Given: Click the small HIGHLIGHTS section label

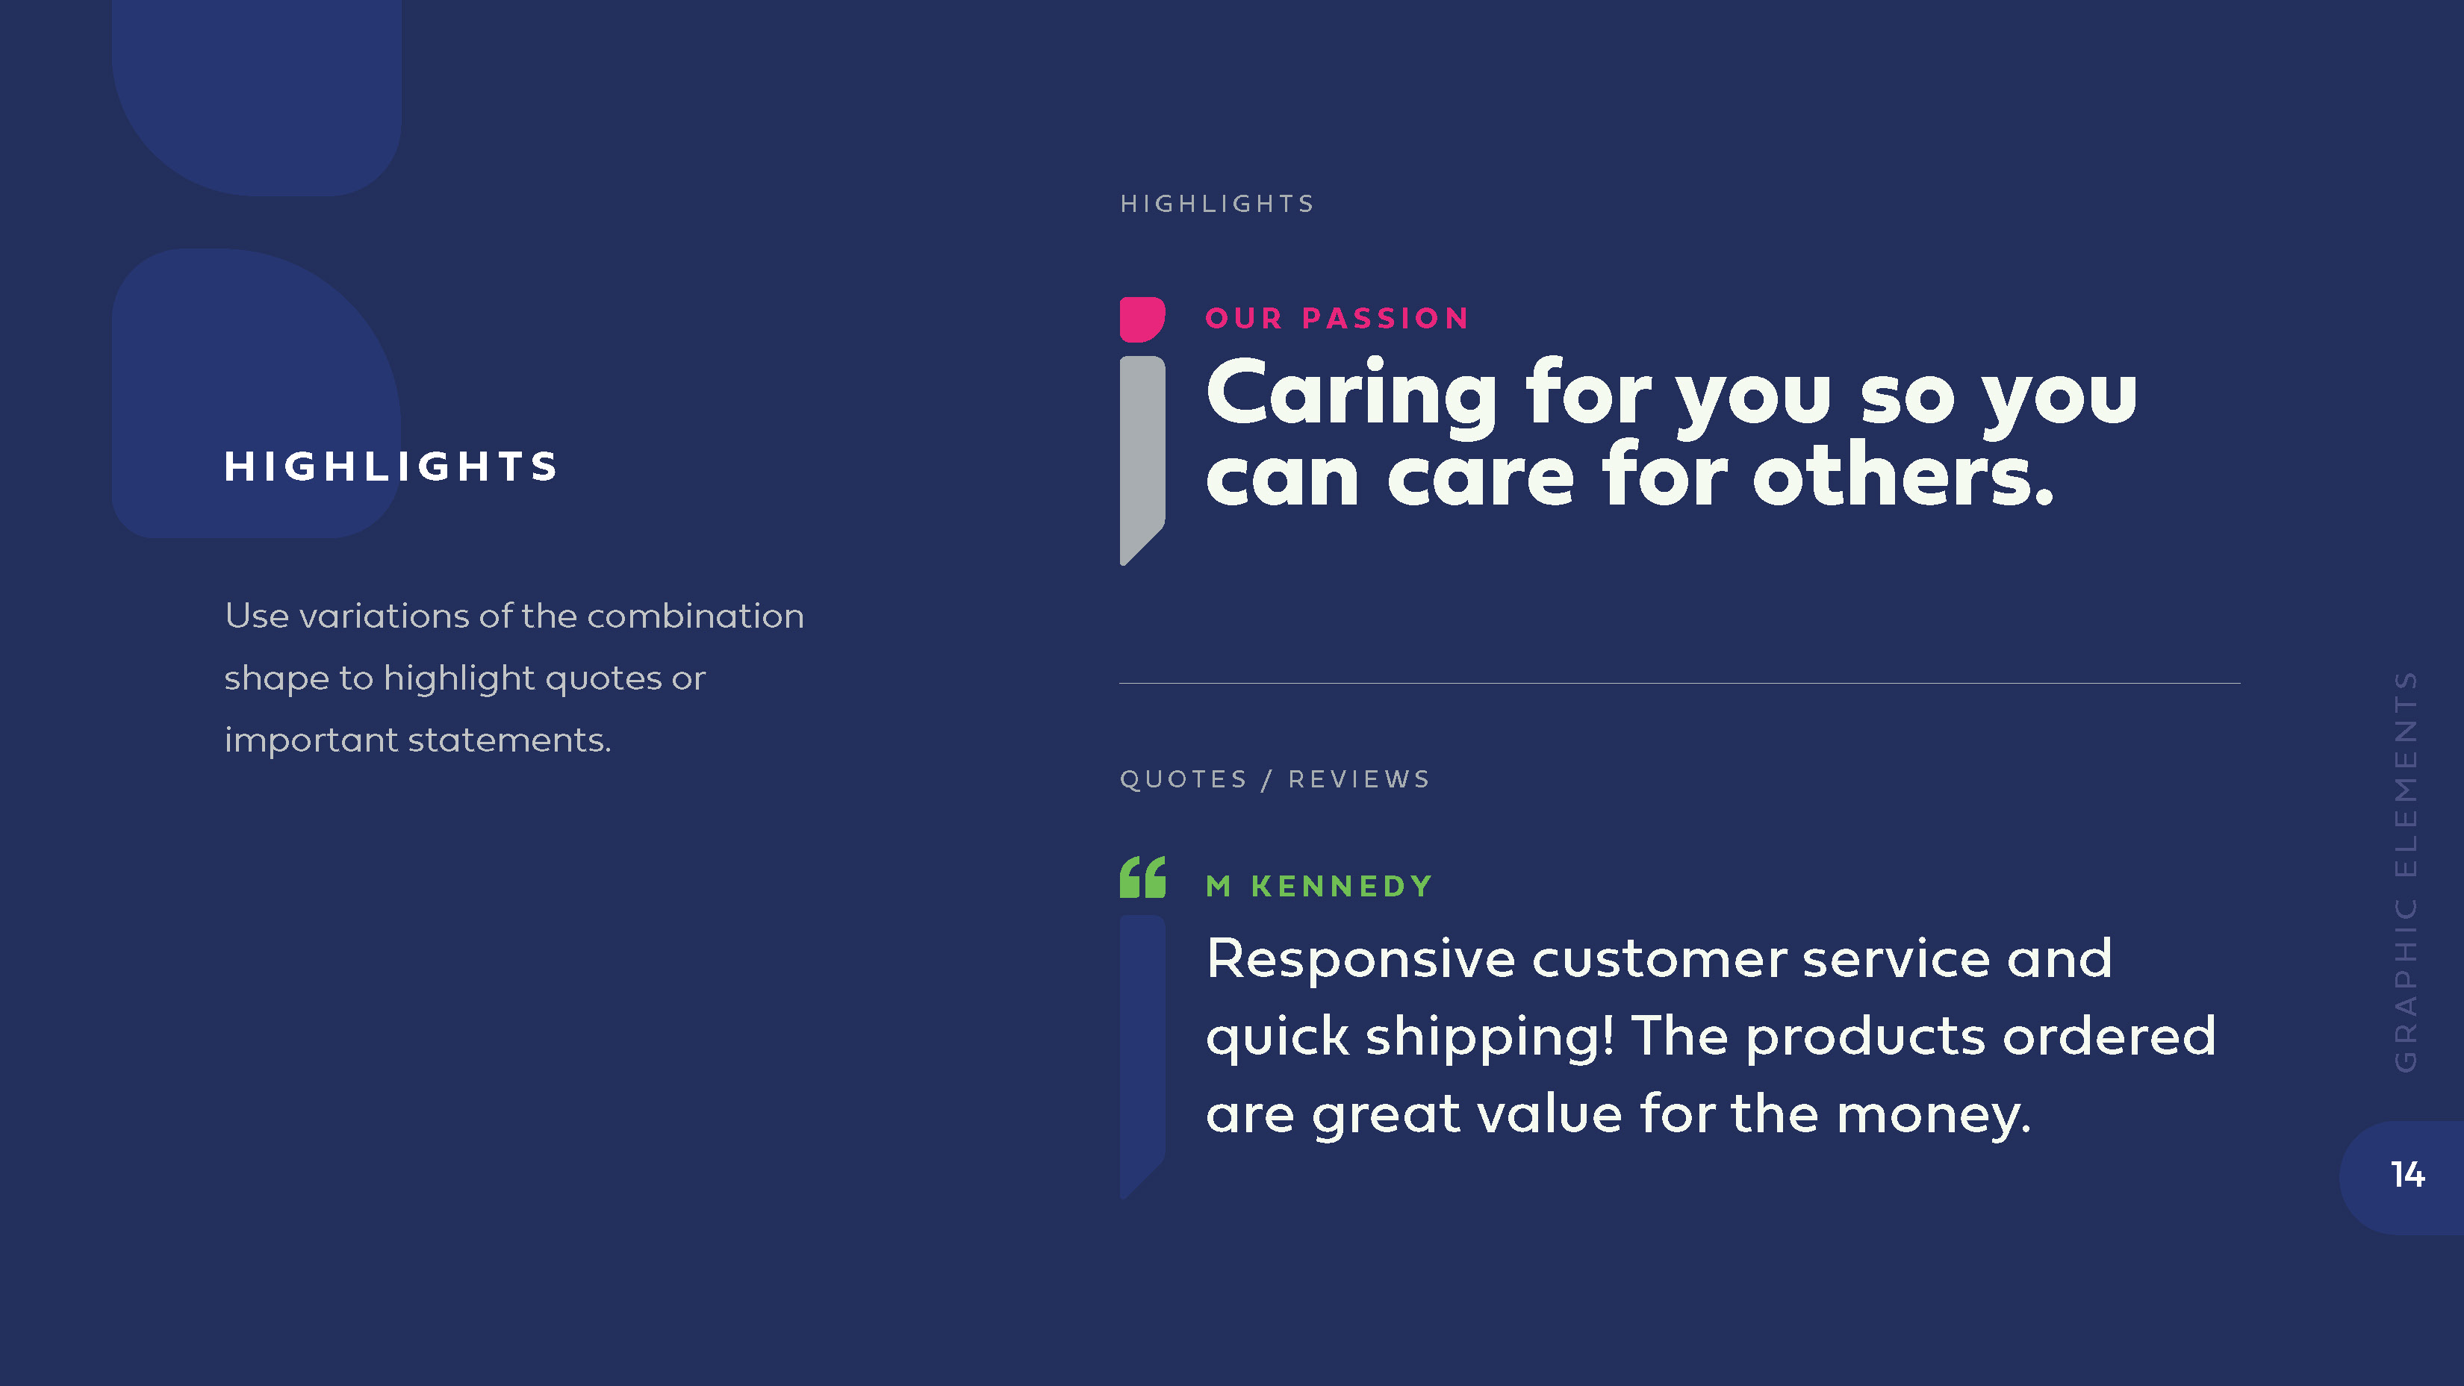Looking at the screenshot, I should tap(1217, 204).
